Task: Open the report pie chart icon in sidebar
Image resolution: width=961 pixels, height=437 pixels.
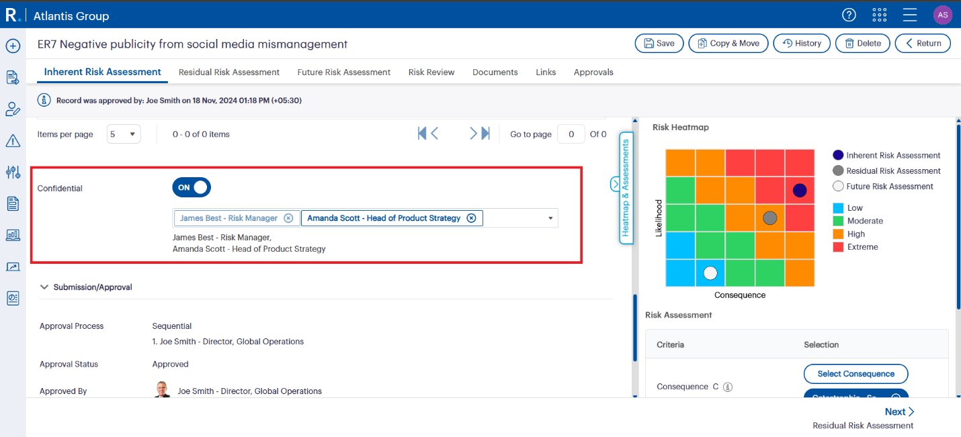Action: pos(13,298)
